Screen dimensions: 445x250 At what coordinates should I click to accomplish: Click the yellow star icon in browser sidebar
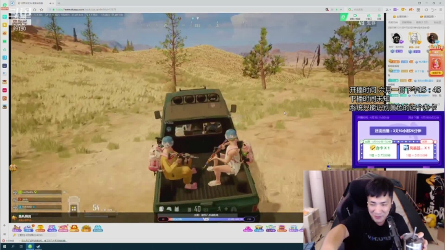point(4,25)
